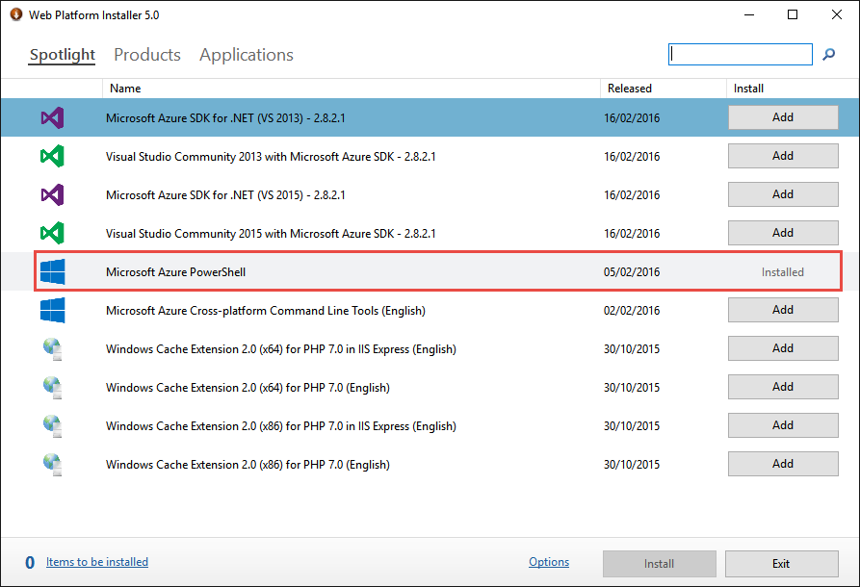Screen dimensions: 860x587
Task: Click the globe icon for Windows Cache Extension x86 PHP 7.0
Action: (x=53, y=464)
